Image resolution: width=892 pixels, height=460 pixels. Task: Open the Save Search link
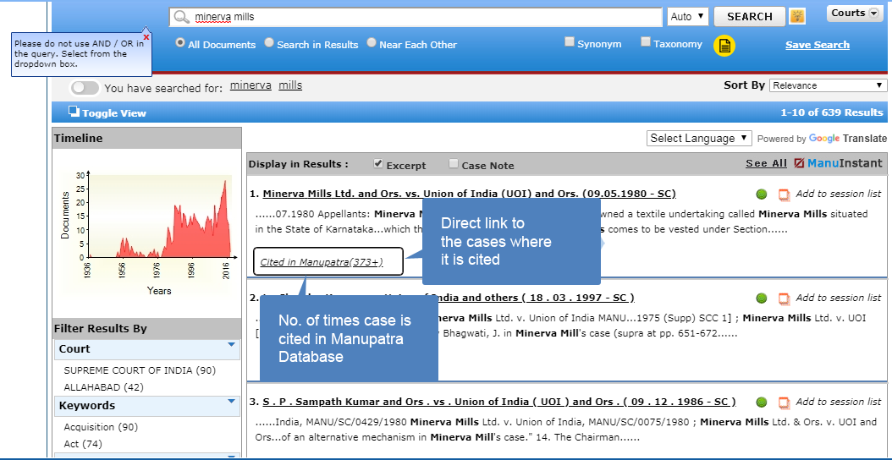click(817, 45)
